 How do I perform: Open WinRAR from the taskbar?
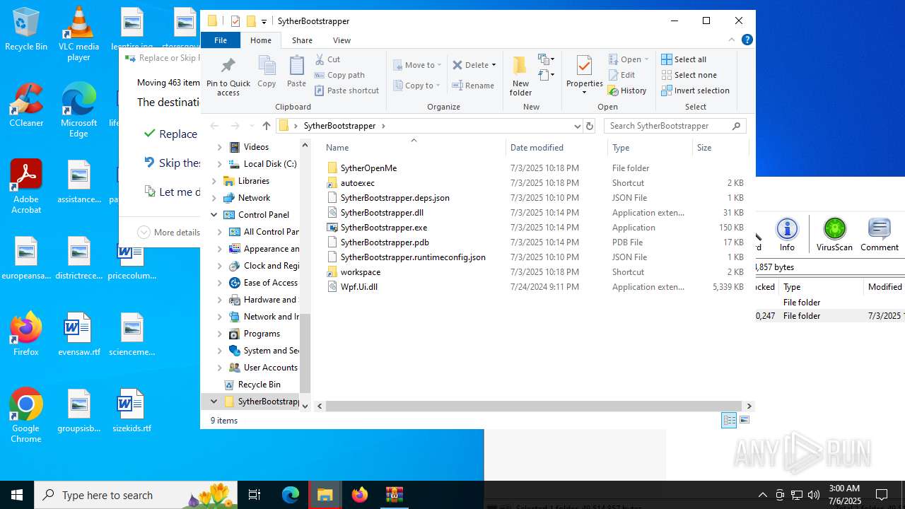coord(394,495)
